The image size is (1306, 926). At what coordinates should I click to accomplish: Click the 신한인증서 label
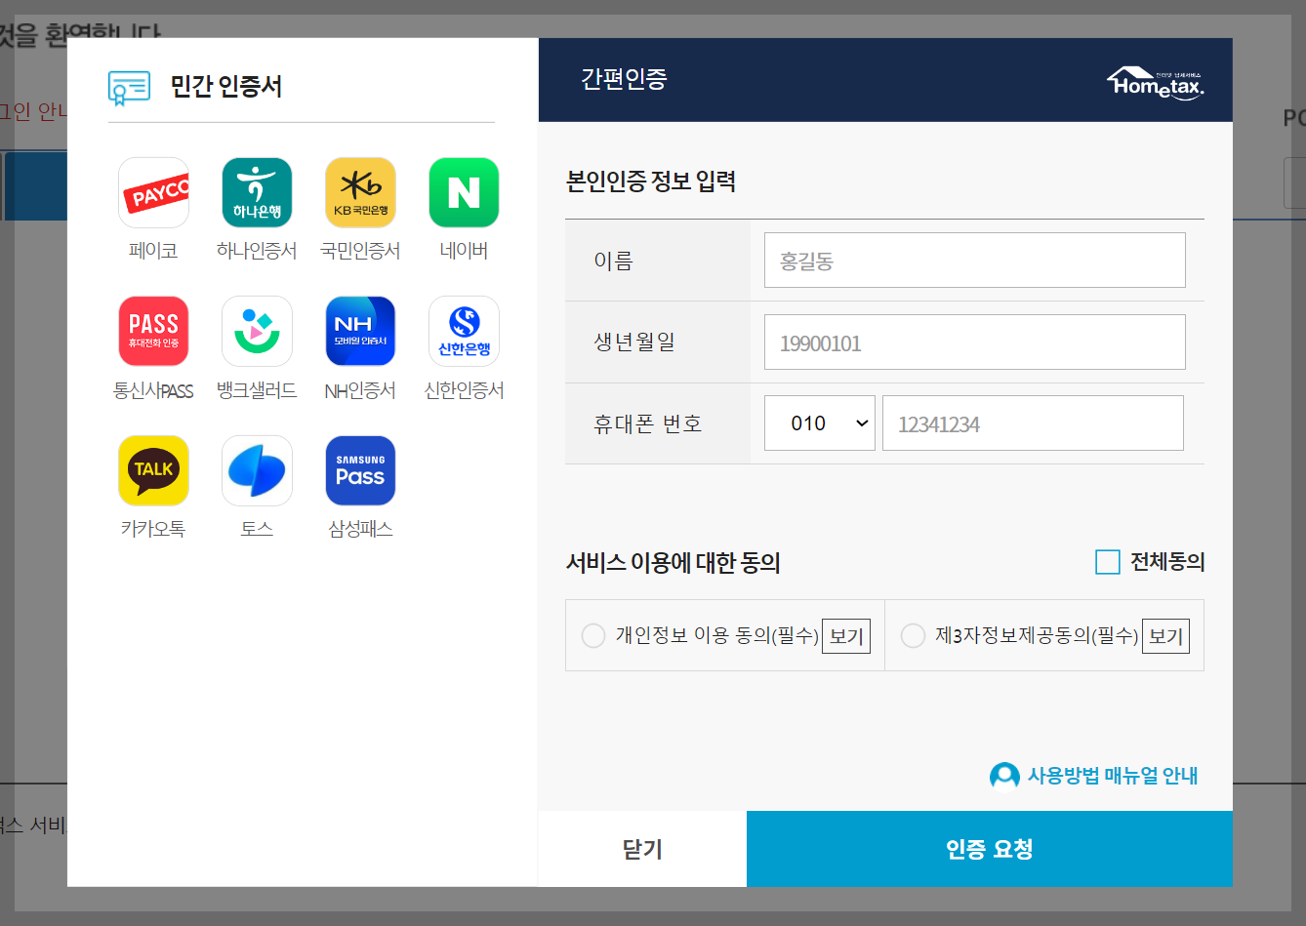[464, 390]
